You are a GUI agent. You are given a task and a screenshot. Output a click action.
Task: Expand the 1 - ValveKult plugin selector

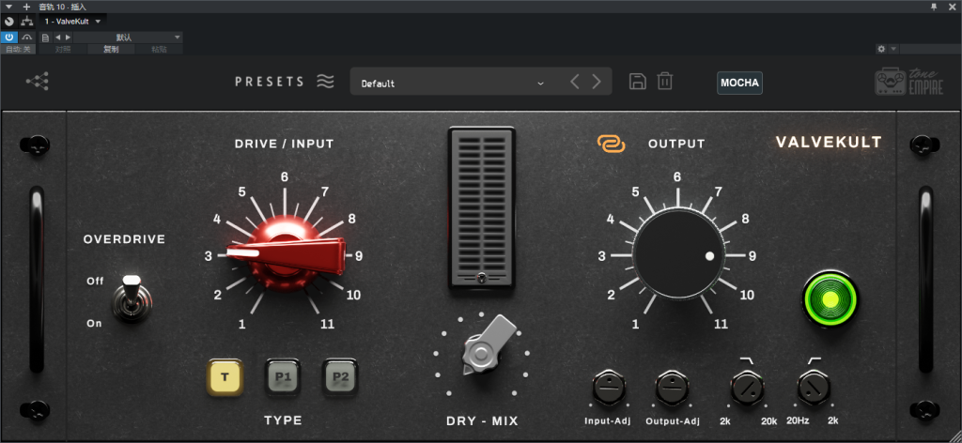click(71, 21)
